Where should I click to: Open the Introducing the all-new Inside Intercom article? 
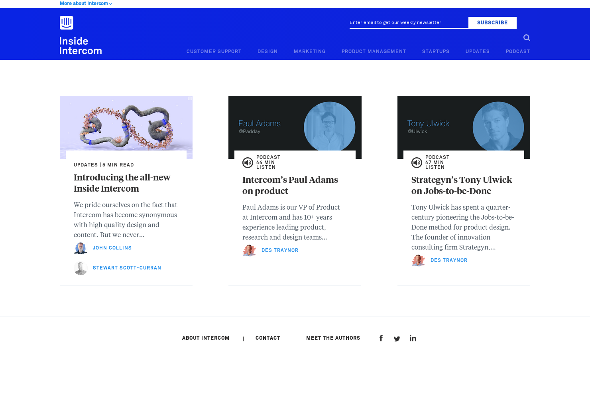coord(122,183)
